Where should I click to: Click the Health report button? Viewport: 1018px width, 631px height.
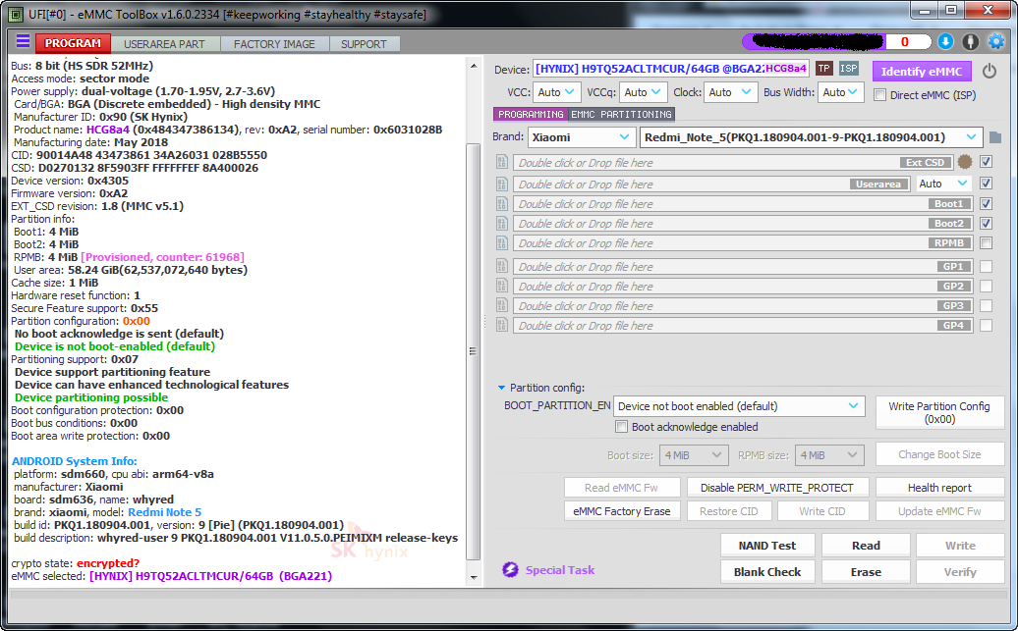(x=938, y=488)
